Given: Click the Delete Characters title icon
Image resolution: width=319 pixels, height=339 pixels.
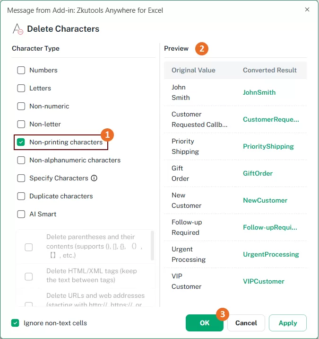Looking at the screenshot, I should (17, 29).
